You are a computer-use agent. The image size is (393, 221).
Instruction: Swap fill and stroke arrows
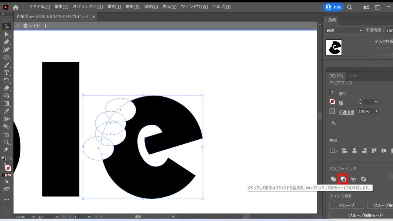coord(10,158)
